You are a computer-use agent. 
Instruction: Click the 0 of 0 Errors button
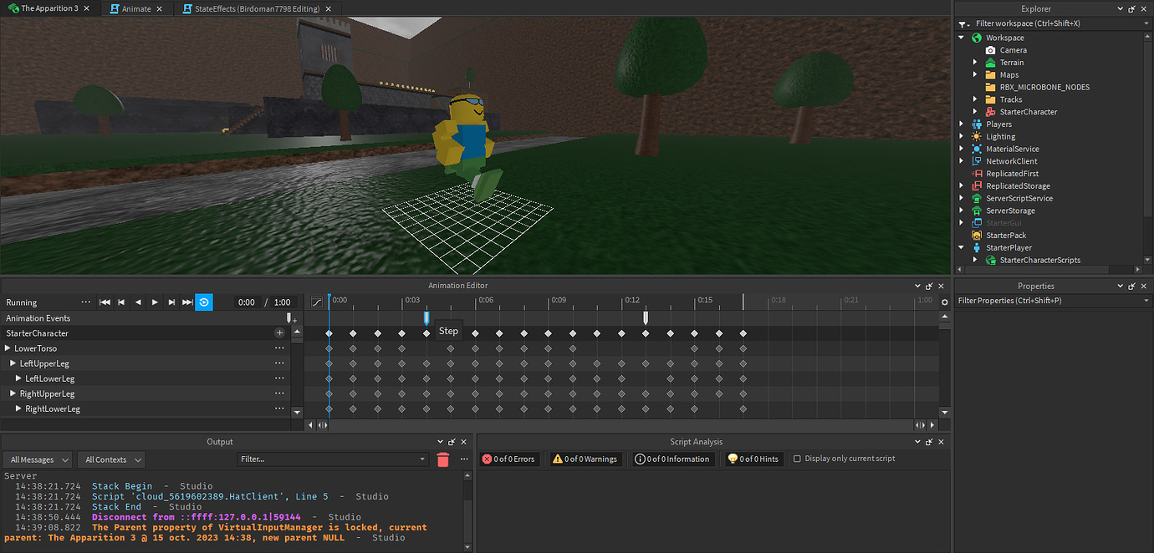[508, 458]
